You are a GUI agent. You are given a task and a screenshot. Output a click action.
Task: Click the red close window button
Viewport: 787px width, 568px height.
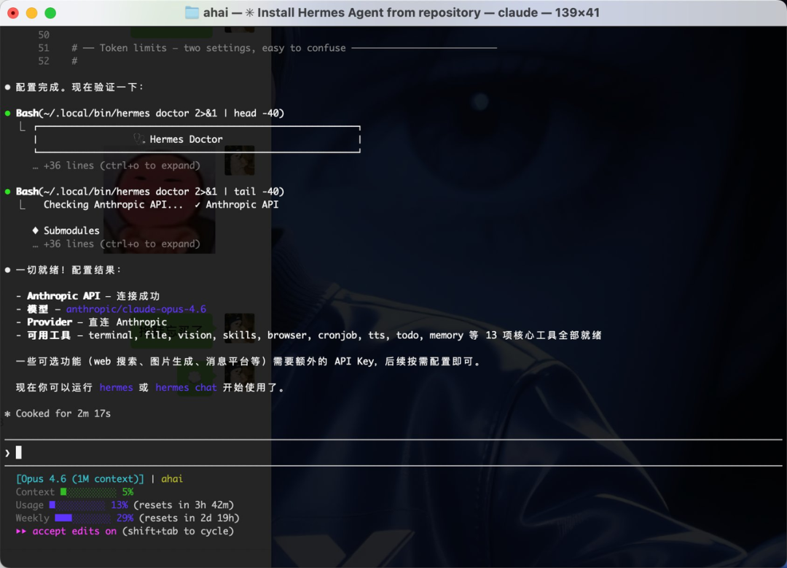tap(14, 13)
